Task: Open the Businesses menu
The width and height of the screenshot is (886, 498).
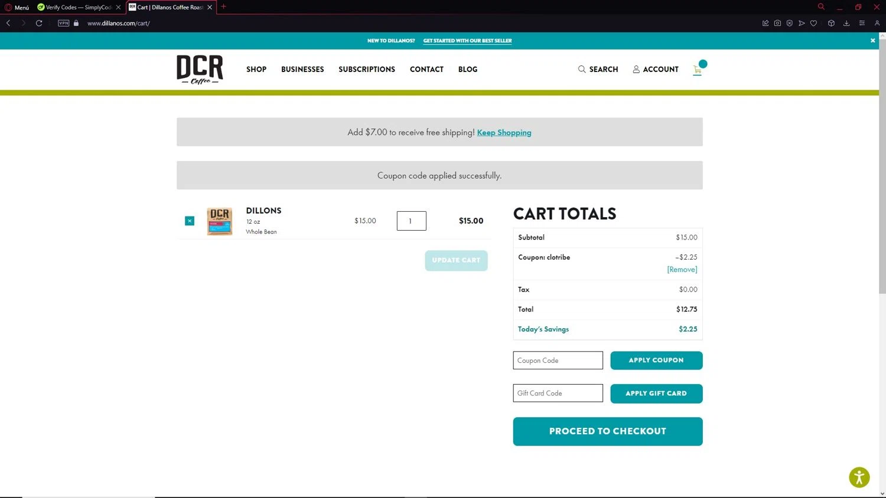Action: 302,69
